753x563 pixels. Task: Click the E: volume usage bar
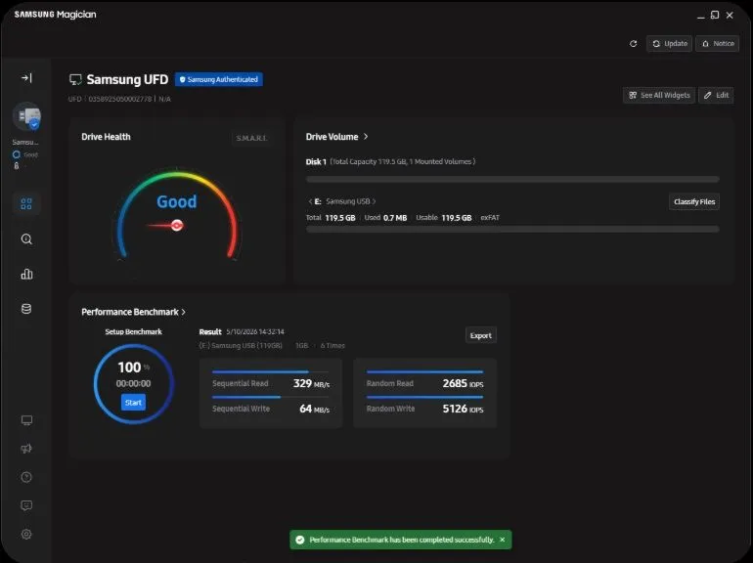click(x=512, y=230)
